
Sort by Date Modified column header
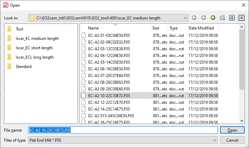[201, 28]
